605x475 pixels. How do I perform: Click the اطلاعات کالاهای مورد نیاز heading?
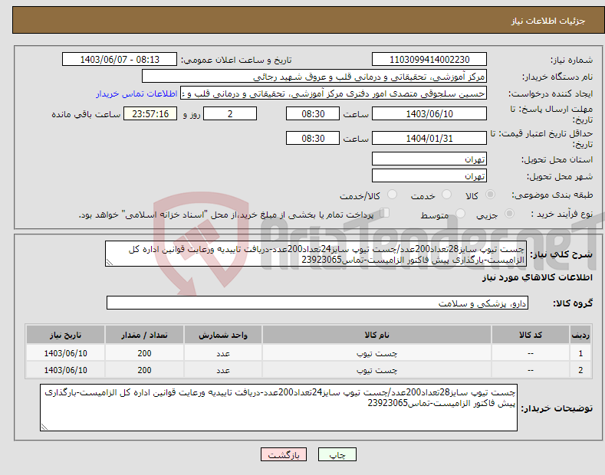[x=537, y=277]
